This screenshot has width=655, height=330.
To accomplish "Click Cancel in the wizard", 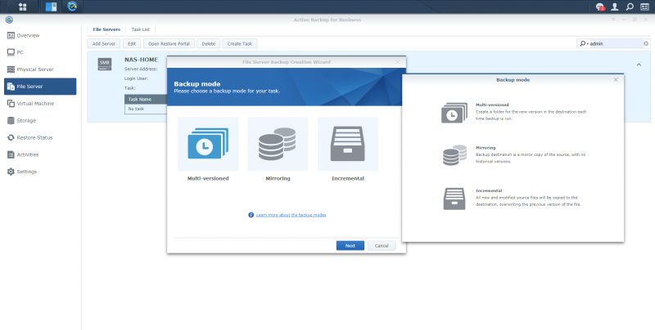I will (382, 246).
